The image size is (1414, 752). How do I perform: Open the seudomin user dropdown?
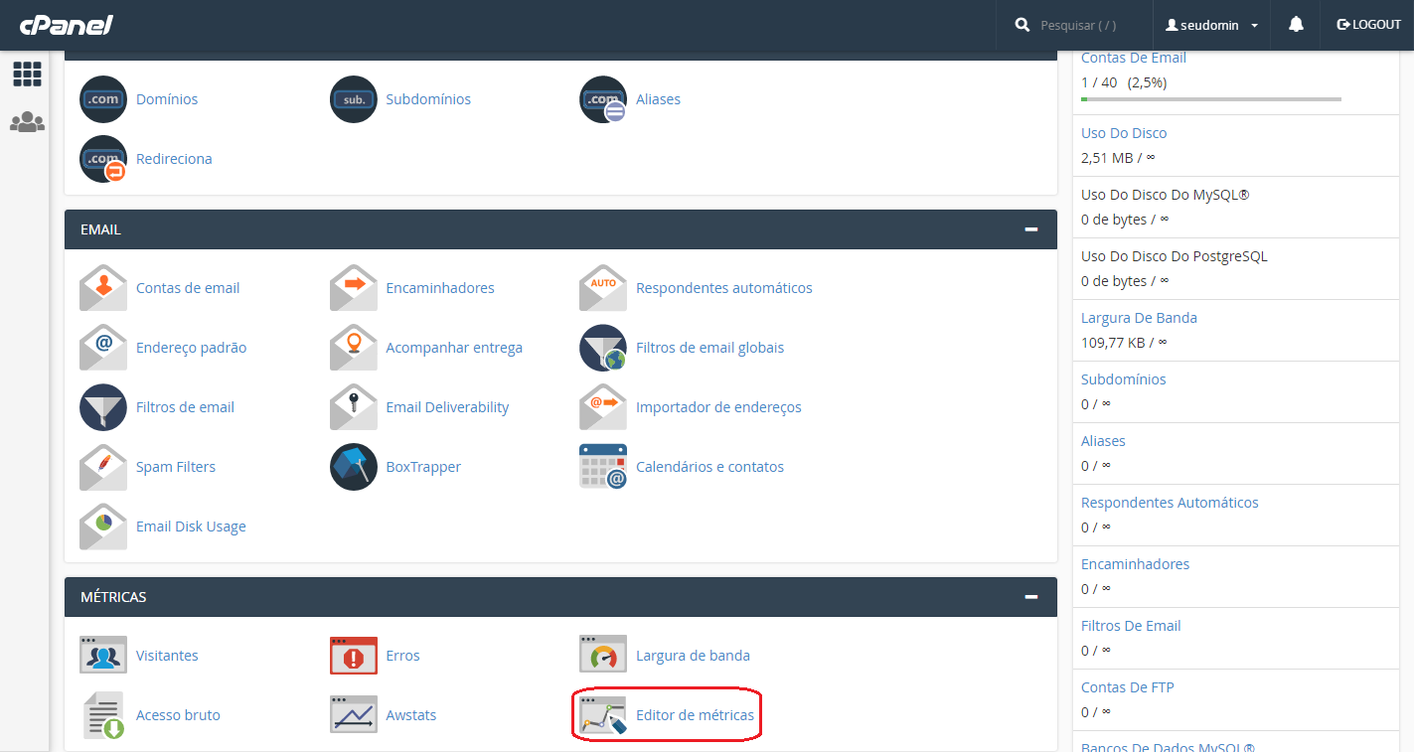pos(1212,25)
